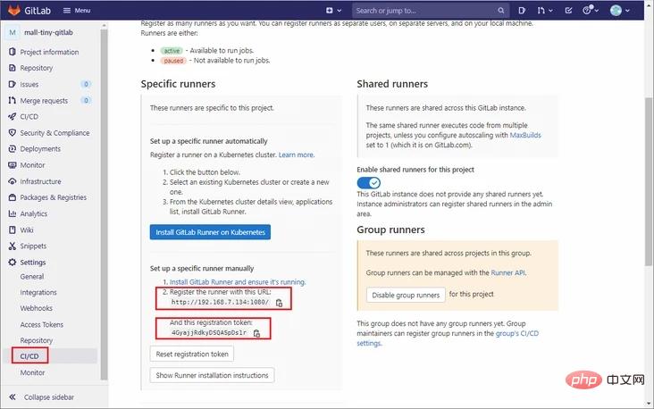
Task: Open the Help dropdown in navbar
Action: [591, 11]
